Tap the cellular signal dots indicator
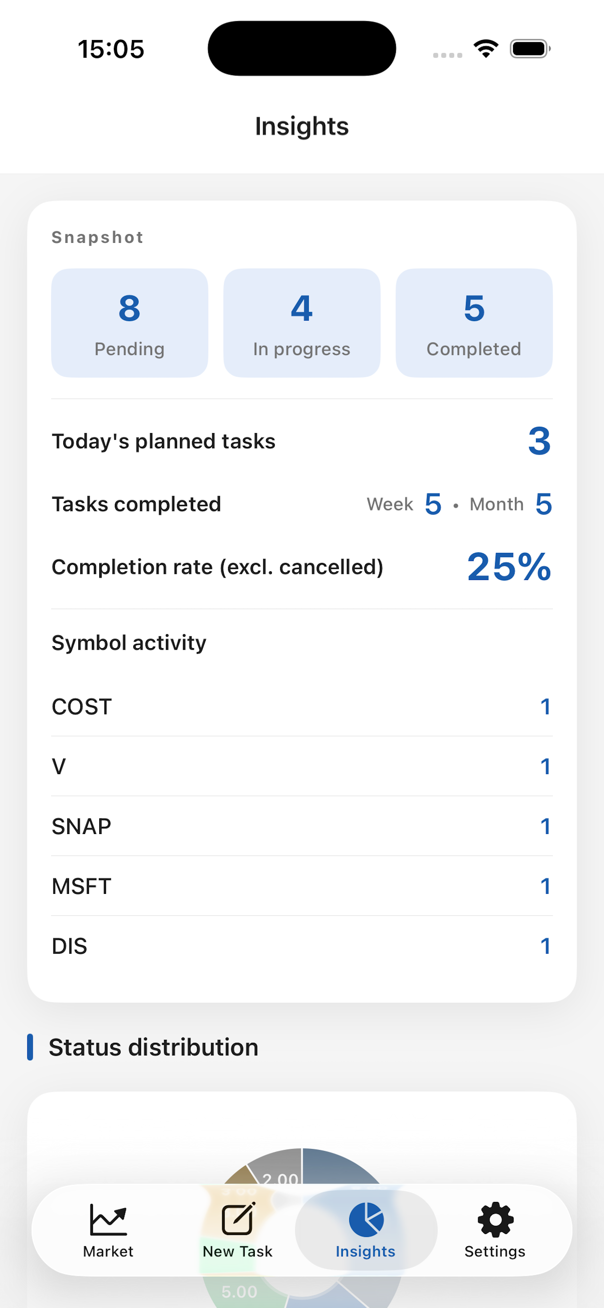 448,55
